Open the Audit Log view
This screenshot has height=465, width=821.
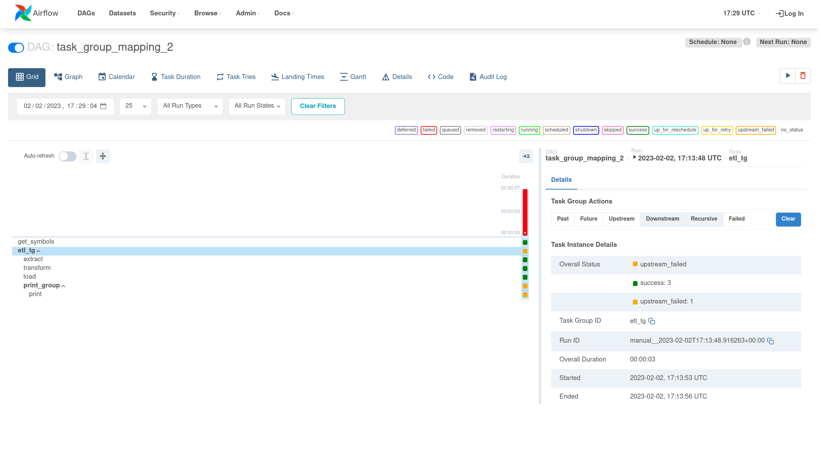(488, 77)
